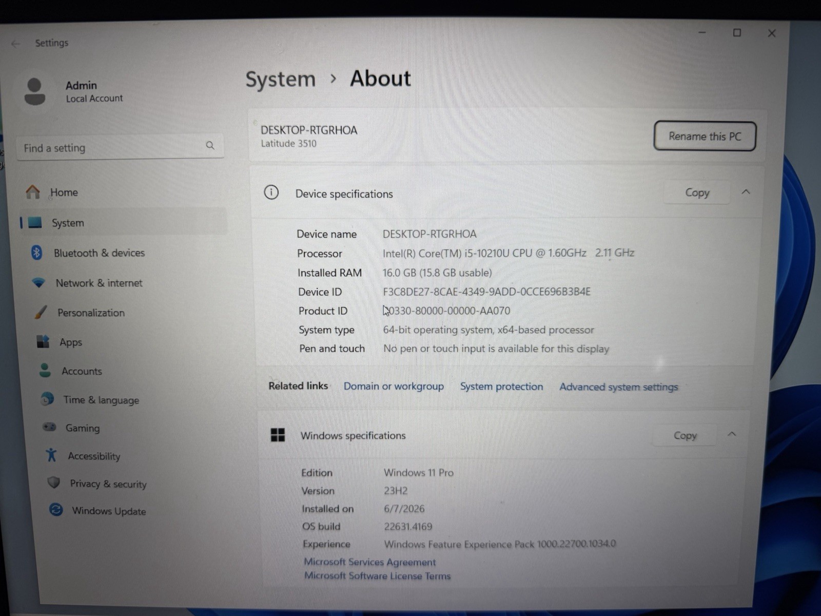Click the Pen and touch value text
Viewport: 821px width, 616px height.
click(x=496, y=349)
